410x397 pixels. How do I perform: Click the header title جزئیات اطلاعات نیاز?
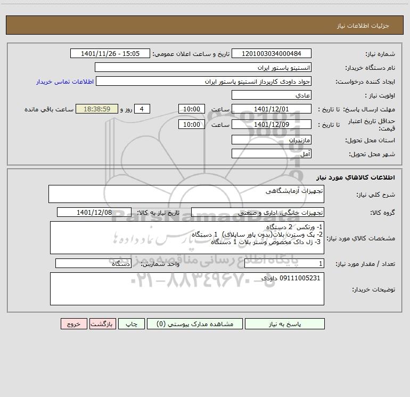click(363, 26)
